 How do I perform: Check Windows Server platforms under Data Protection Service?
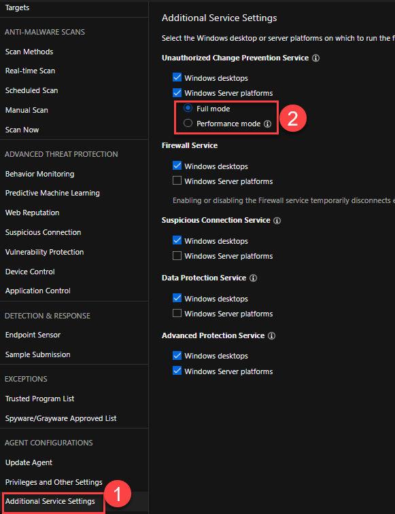pyautogui.click(x=177, y=313)
